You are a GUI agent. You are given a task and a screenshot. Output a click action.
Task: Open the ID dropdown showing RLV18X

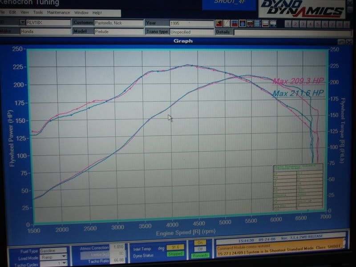(23, 22)
